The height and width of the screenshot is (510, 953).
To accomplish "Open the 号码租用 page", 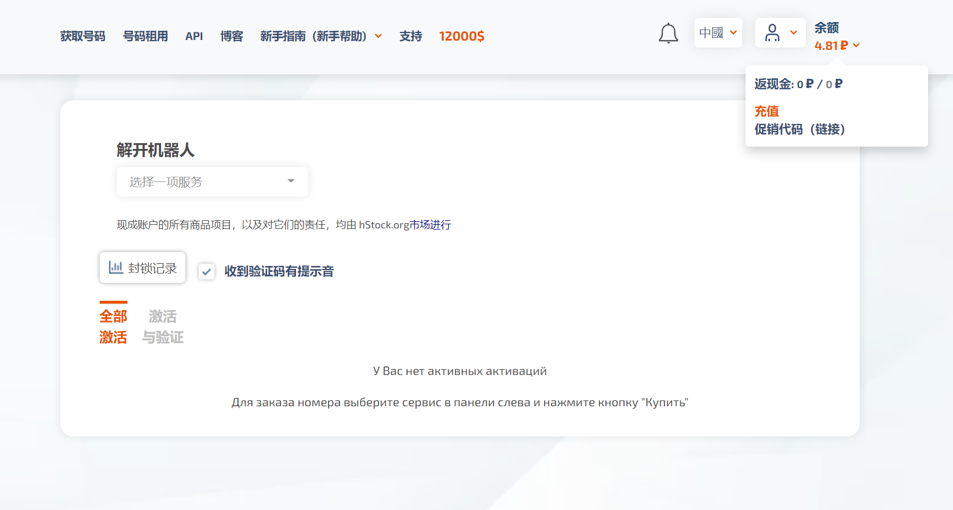I will tap(145, 37).
